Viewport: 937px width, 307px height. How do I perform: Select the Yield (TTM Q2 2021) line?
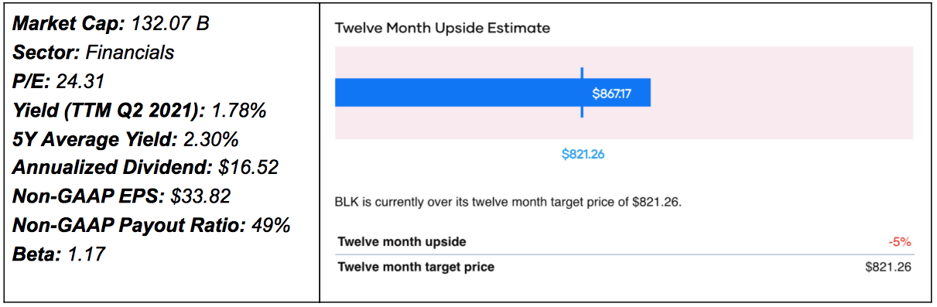click(140, 111)
